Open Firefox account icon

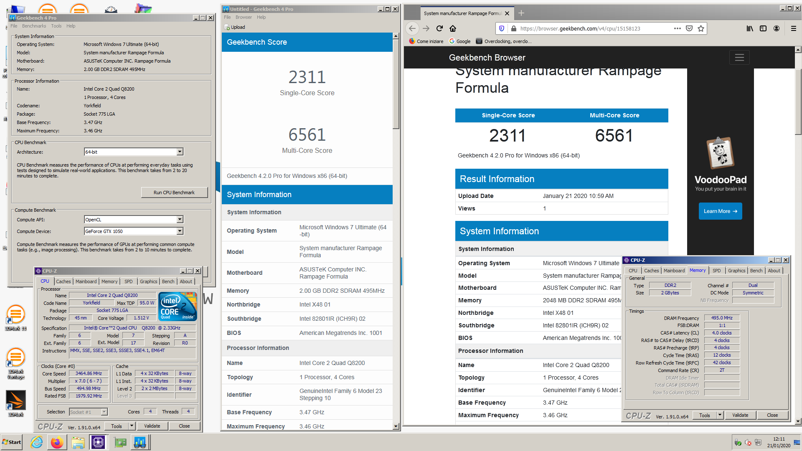(x=777, y=28)
